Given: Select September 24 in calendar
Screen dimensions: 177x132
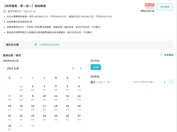Looking at the screenshot, I should tap(44, 118).
